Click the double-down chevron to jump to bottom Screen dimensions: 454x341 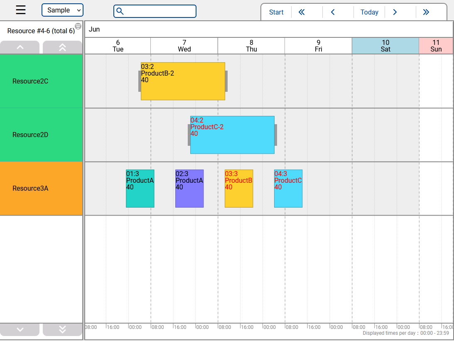[x=62, y=329]
